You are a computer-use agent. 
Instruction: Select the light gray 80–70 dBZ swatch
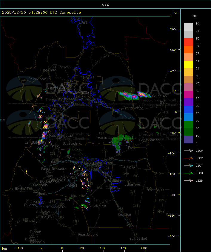[x=188, y=27]
